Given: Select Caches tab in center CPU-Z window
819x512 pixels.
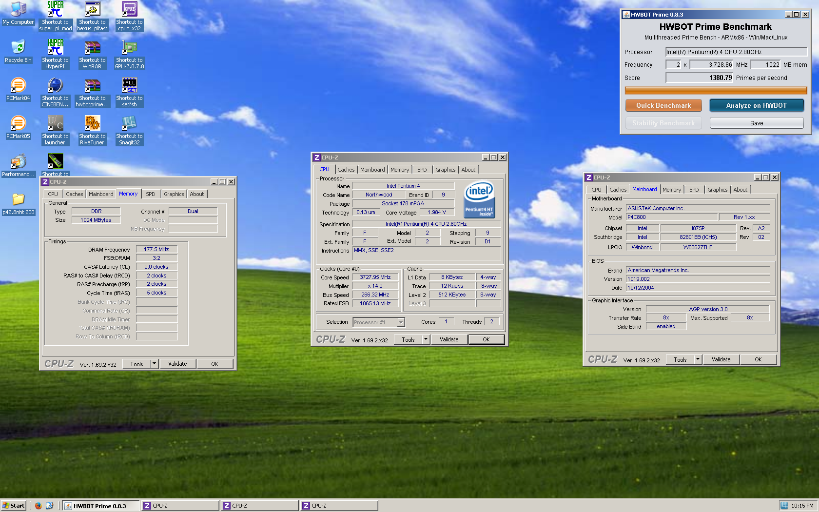Looking at the screenshot, I should (346, 170).
